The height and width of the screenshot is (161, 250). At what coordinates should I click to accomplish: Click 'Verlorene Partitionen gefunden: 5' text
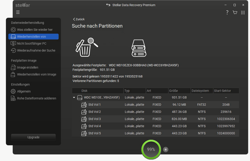pos(96,81)
